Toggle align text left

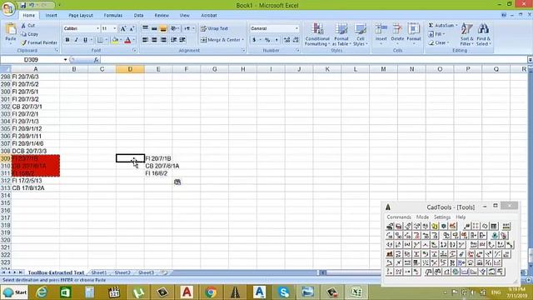[x=145, y=40]
